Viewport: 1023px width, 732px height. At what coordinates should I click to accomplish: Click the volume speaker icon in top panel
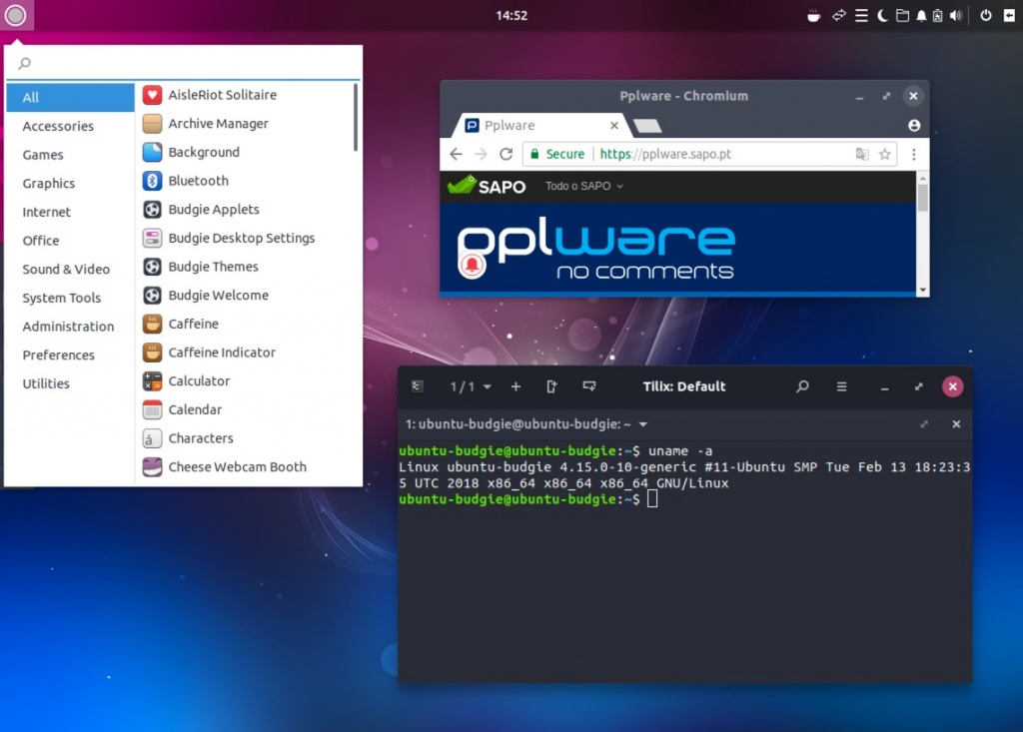tap(955, 15)
